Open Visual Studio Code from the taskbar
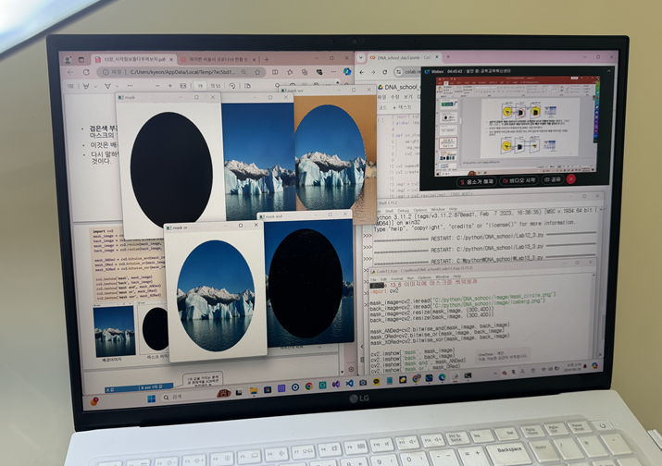Viewport: 662px width, 466px height. click(349, 384)
